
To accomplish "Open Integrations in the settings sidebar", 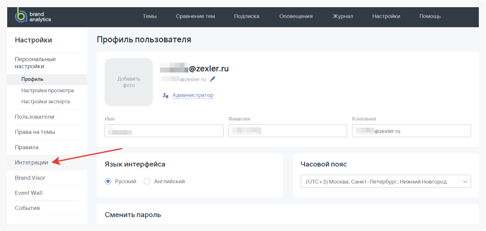I will 32,163.
